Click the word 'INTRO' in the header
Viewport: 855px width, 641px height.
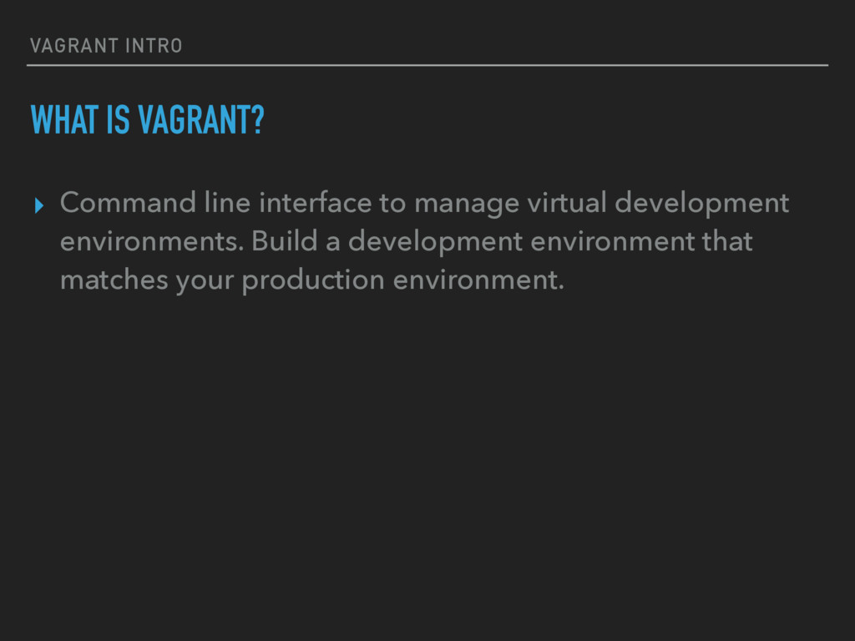(x=154, y=46)
